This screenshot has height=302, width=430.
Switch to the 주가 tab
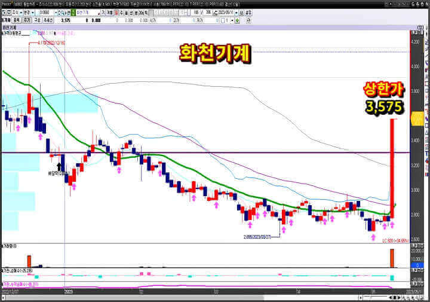pyautogui.click(x=27, y=20)
